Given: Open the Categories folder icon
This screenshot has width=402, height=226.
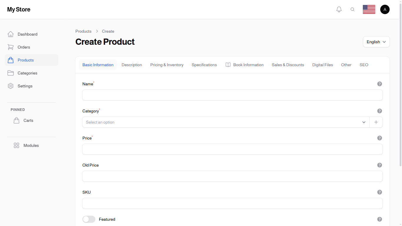Looking at the screenshot, I should tap(11, 73).
